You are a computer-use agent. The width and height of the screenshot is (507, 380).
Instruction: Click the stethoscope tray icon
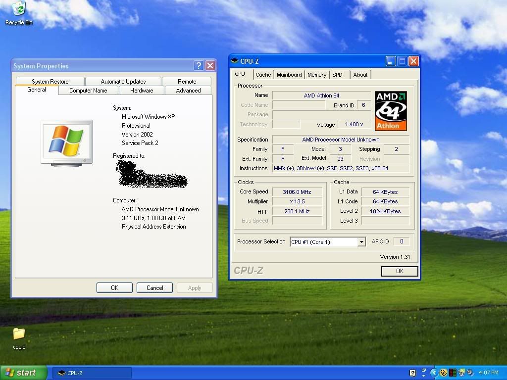click(443, 373)
